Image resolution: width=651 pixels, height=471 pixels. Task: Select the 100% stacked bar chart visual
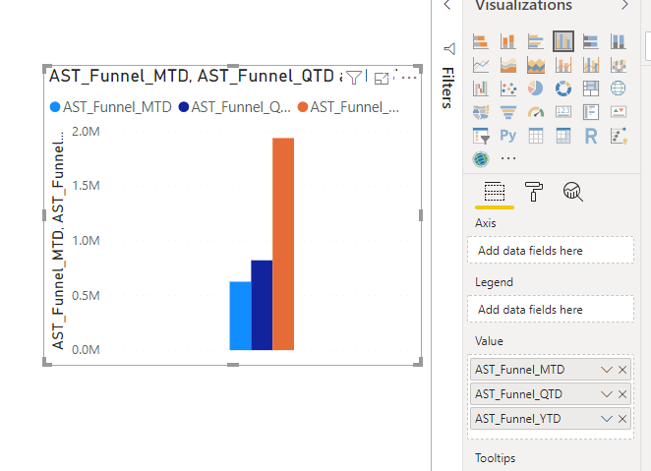(x=591, y=41)
